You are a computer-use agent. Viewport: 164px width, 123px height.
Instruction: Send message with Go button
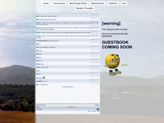click(x=98, y=109)
